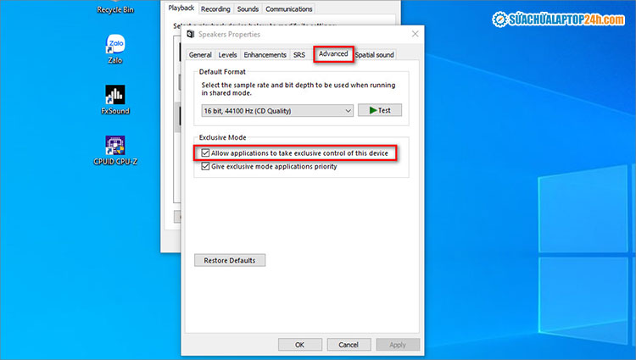Open the Communications tab in Sound window
The width and height of the screenshot is (636, 360).
[288, 8]
